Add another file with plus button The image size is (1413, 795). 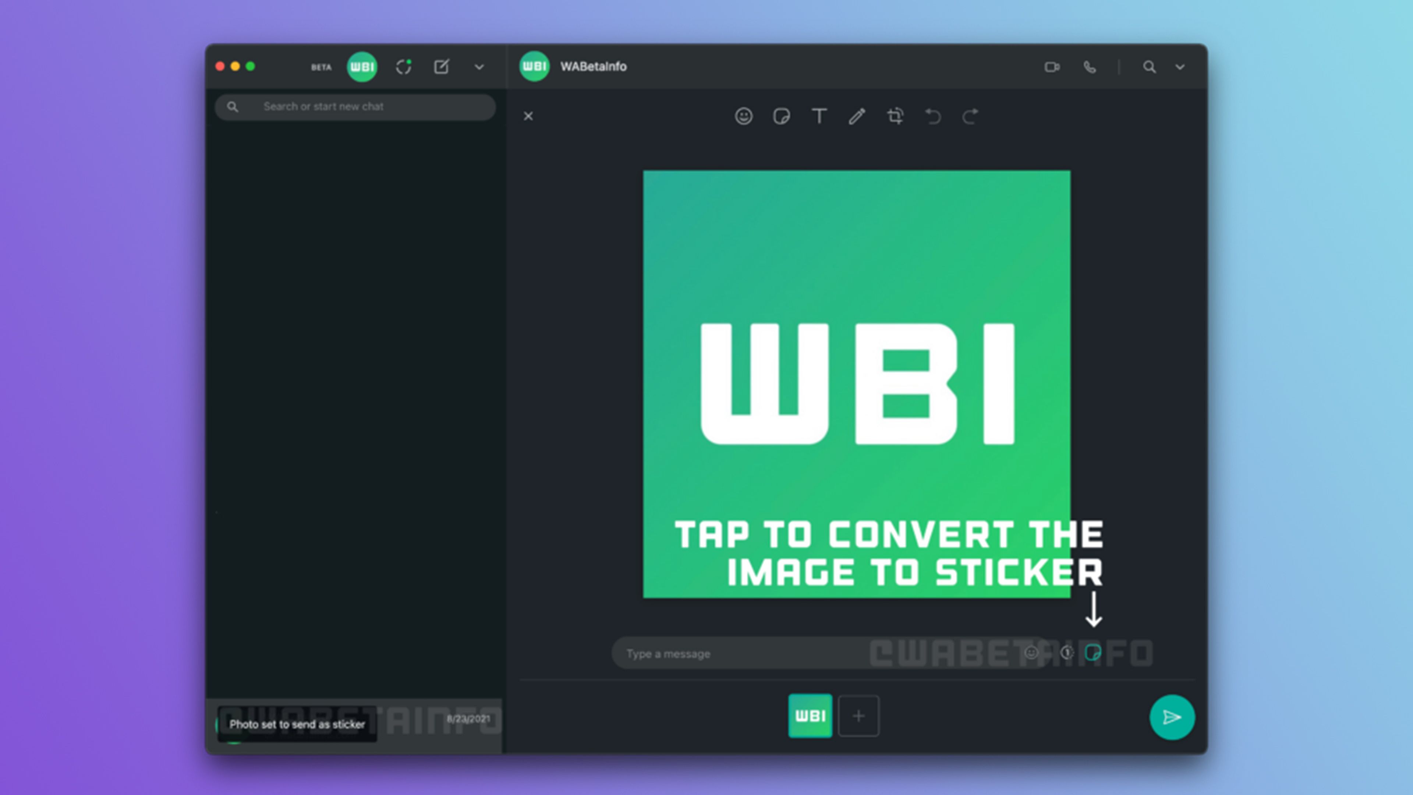(x=859, y=716)
